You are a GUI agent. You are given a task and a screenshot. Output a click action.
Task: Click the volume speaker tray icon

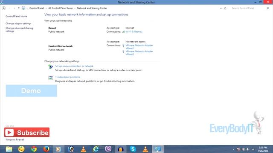coord(248,149)
